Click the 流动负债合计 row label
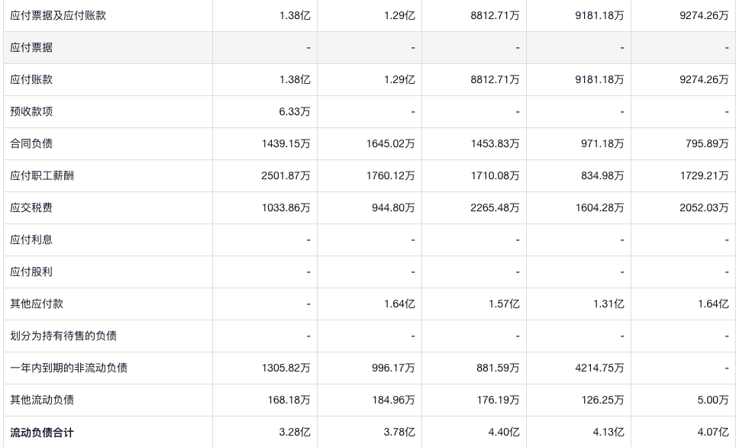 point(42,433)
